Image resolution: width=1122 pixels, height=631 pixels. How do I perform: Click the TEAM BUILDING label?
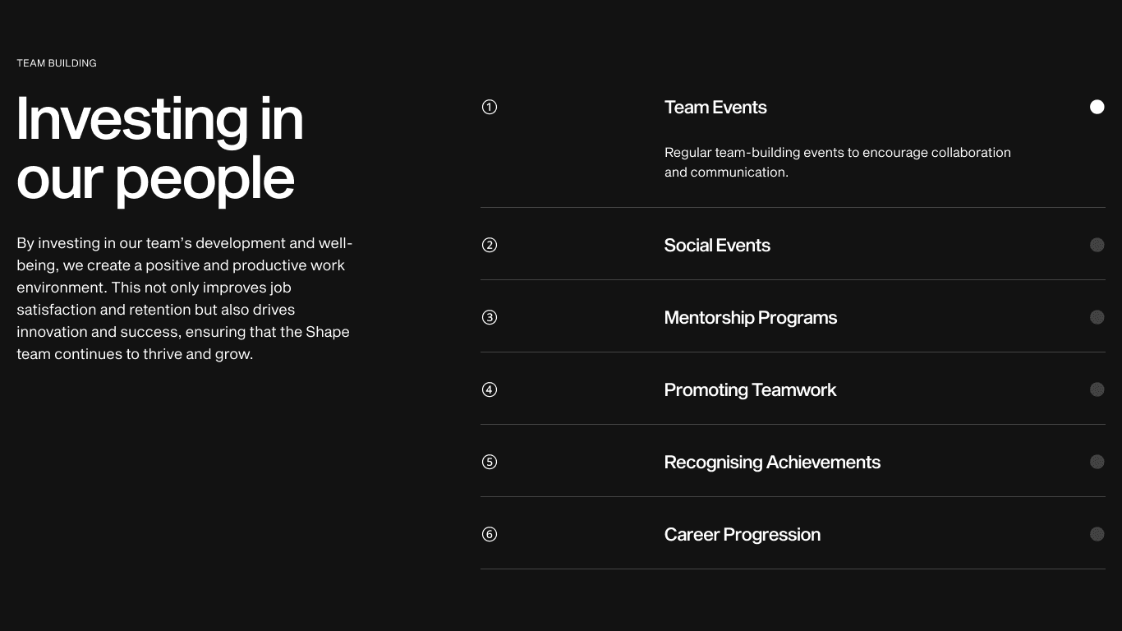coord(57,63)
